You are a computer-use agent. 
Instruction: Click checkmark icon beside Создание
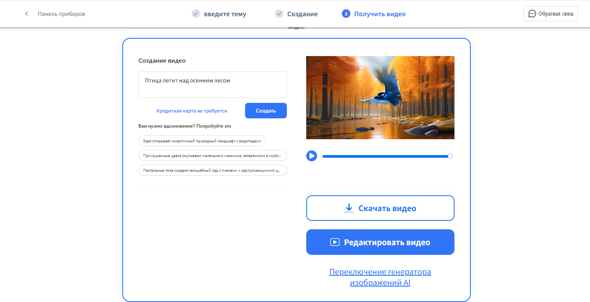pyautogui.click(x=279, y=14)
